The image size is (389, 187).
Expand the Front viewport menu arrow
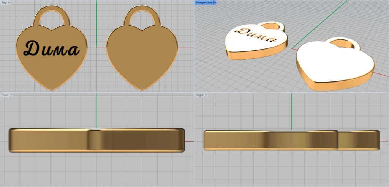11,95
